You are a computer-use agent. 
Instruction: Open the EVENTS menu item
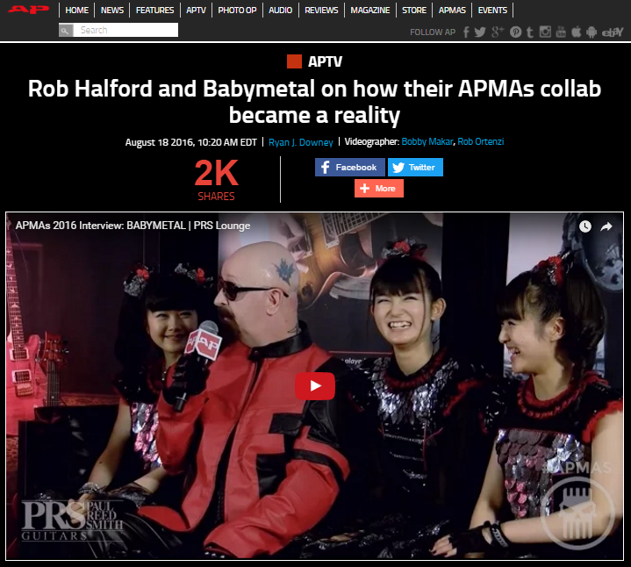click(492, 10)
